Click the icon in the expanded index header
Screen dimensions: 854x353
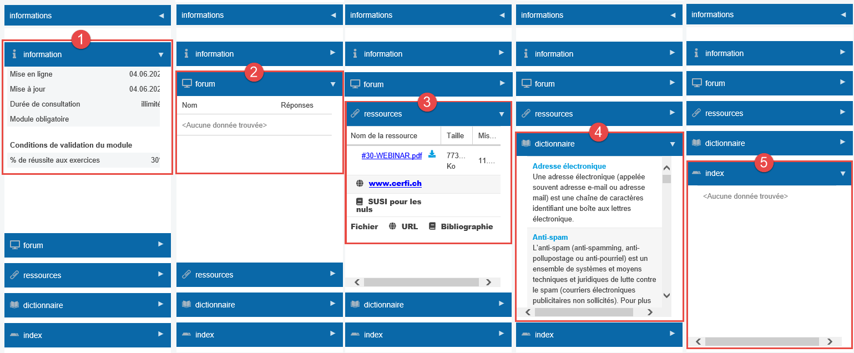point(696,173)
